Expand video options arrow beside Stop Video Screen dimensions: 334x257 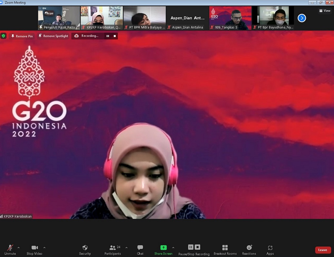tap(44, 248)
